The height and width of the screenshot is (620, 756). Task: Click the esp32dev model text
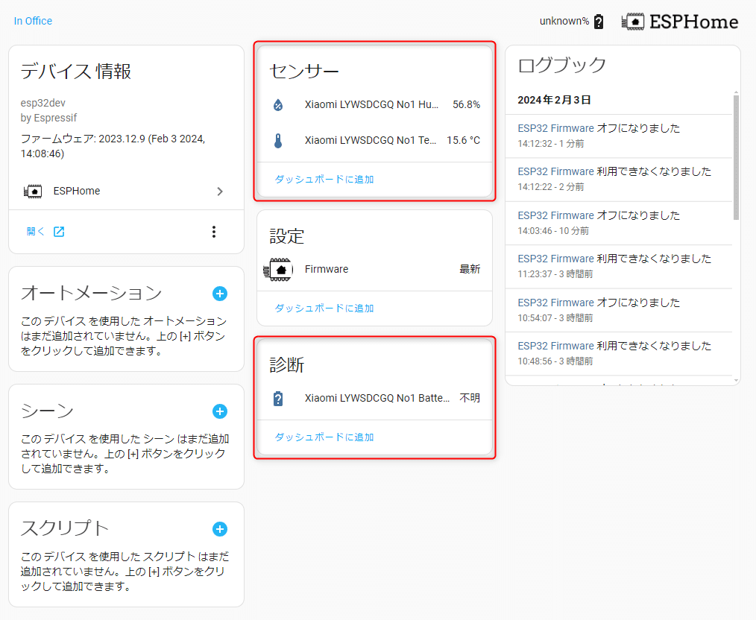(x=43, y=103)
